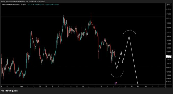Click the 738.00 price axis label
Viewport: 173px width, 94px height.
168,48
